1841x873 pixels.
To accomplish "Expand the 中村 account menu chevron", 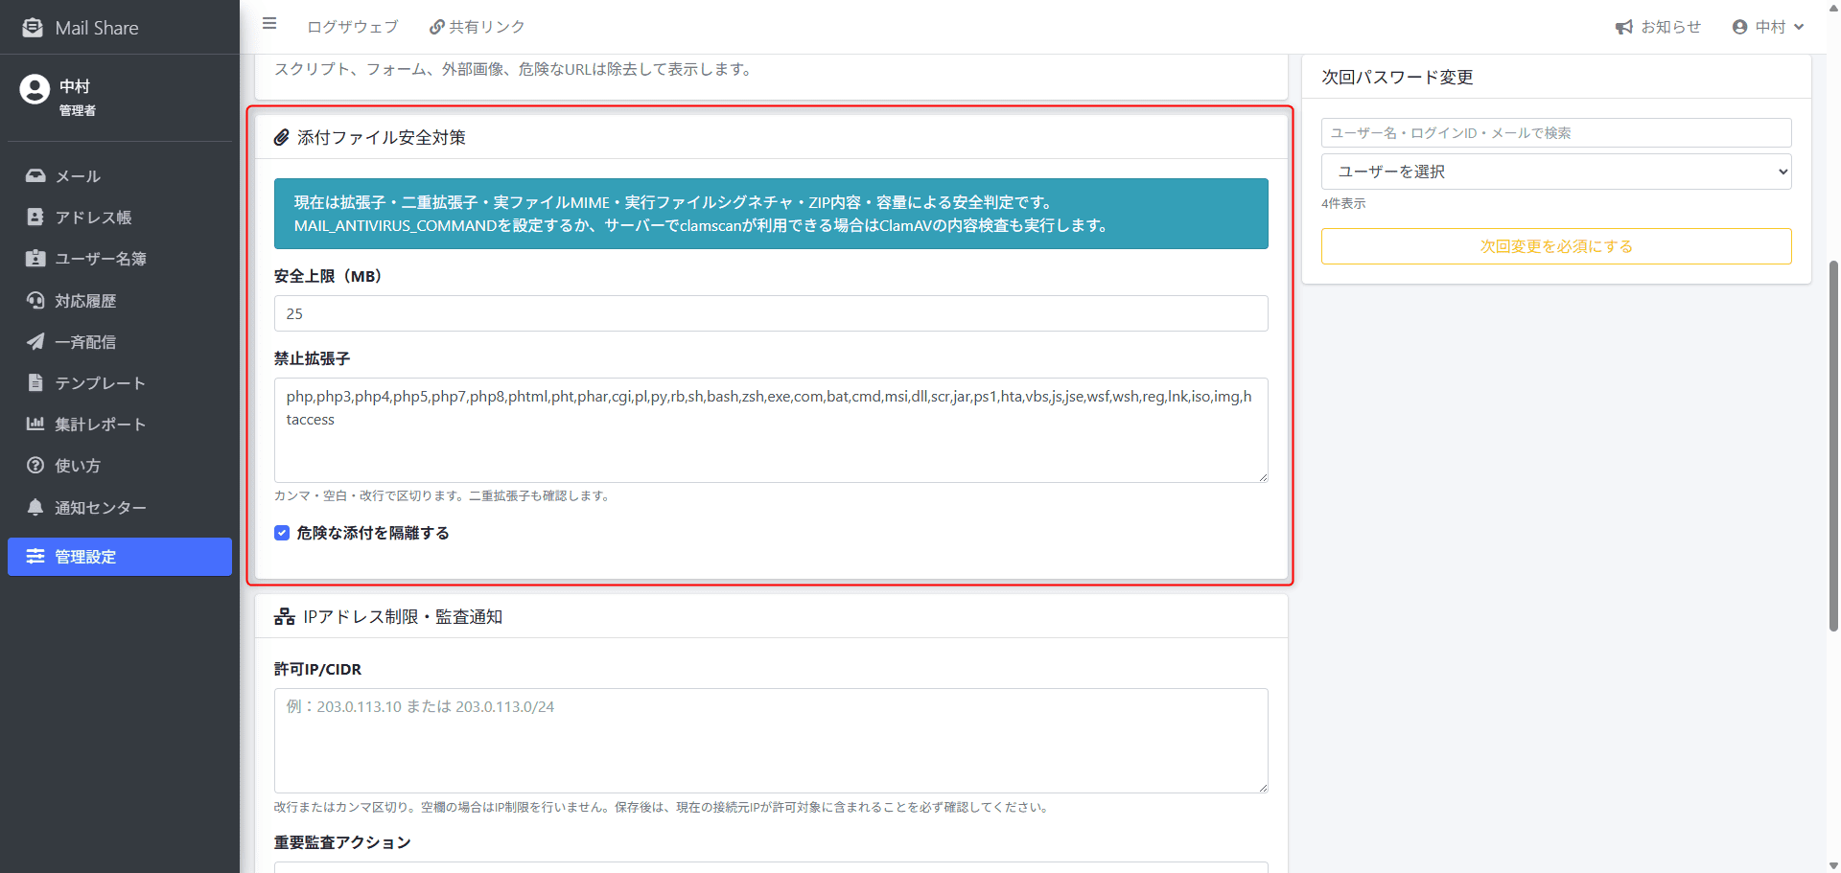I will [x=1799, y=27].
